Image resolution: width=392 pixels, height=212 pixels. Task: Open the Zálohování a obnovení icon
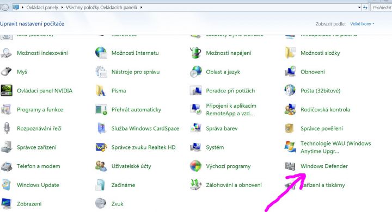[196, 185]
